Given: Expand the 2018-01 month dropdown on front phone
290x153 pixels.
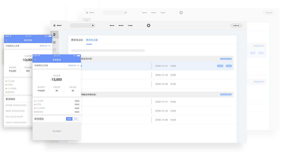Looking at the screenshot, I should click(74, 65).
